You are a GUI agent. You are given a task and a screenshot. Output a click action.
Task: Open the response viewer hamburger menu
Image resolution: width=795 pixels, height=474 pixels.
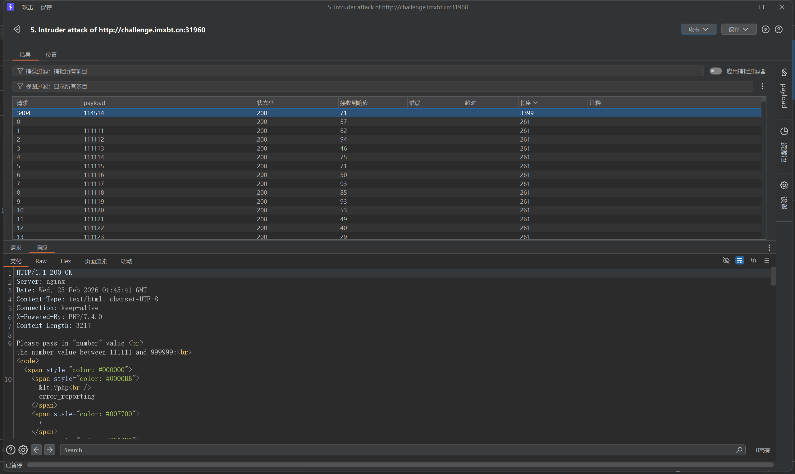[x=766, y=261]
